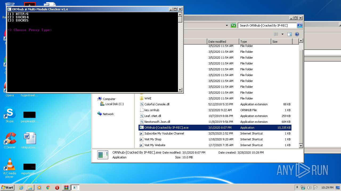Click the ORNhub exe application icon
341x191 pixels.
142,128
